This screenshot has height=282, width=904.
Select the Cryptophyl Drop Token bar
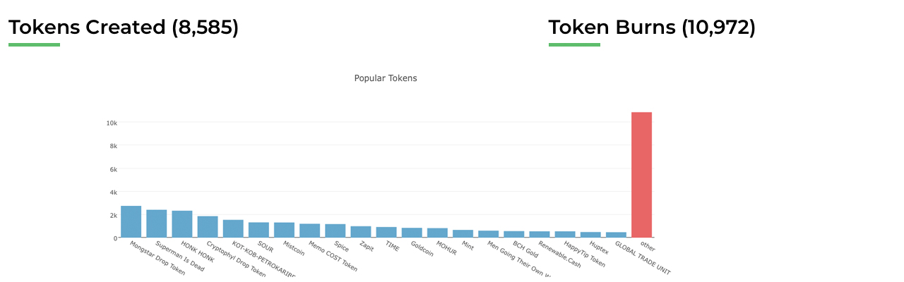point(208,227)
